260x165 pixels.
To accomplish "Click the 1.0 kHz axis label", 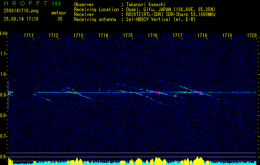I will coord(3,74).
